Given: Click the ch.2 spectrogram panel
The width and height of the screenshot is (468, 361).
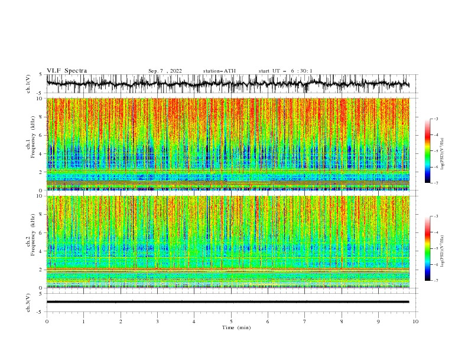Looking at the screenshot, I should click(x=227, y=242).
